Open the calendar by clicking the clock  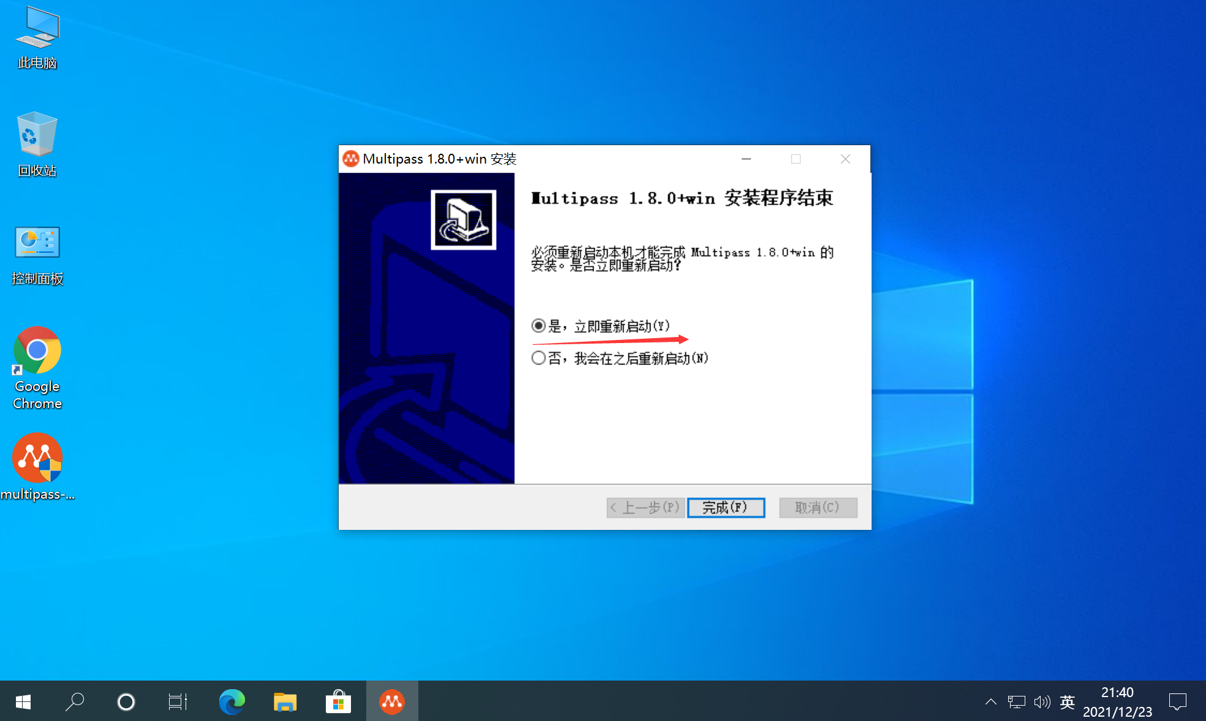click(x=1117, y=701)
